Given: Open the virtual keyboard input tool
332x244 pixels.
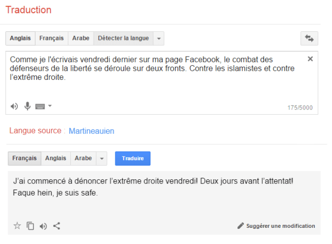Looking at the screenshot, I should pos(40,107).
